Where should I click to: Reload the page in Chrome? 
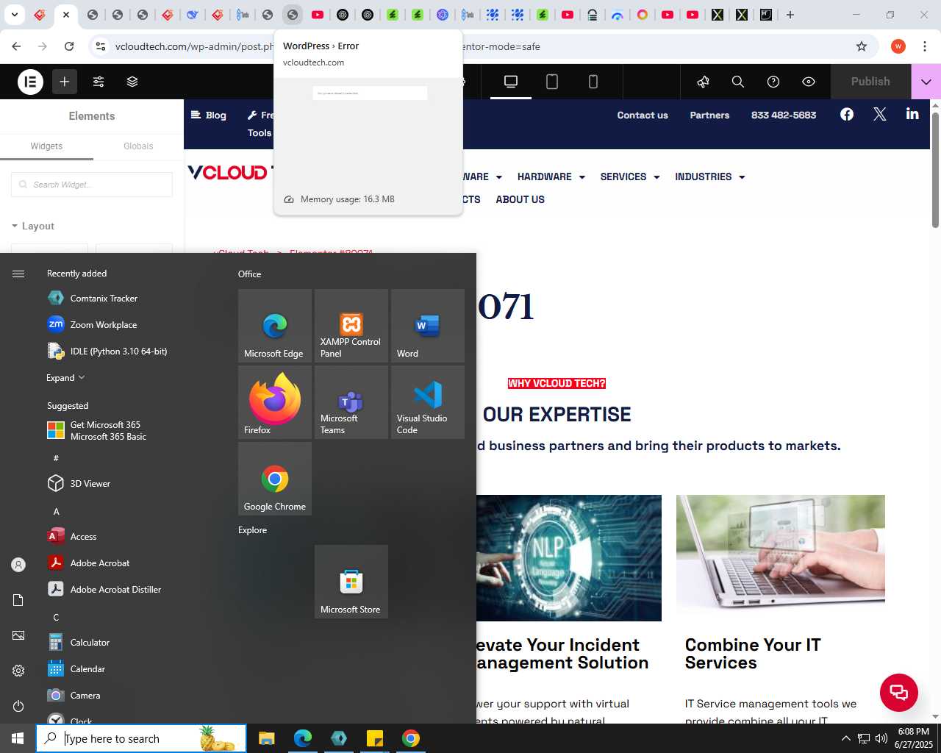[69, 46]
